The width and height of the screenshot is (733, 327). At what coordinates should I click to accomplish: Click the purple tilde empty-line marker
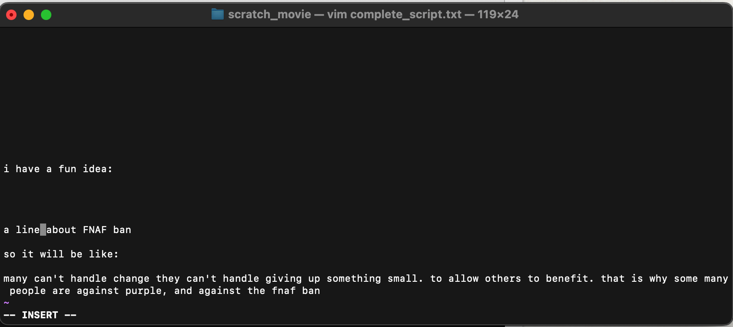[x=6, y=303]
